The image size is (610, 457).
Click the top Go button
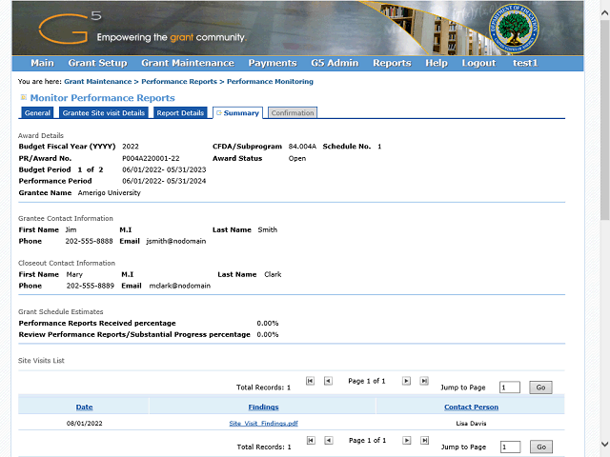coord(540,387)
